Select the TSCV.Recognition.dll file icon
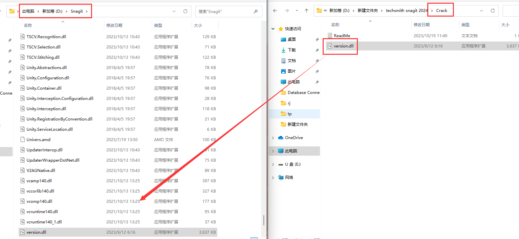This screenshot has height=239, width=519. coord(23,37)
